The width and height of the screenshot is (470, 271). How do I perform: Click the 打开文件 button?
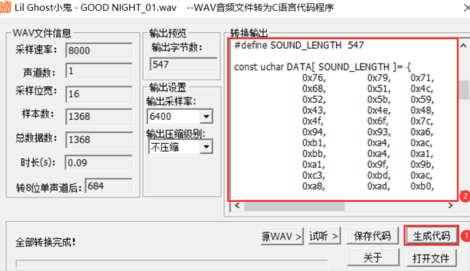point(431,258)
